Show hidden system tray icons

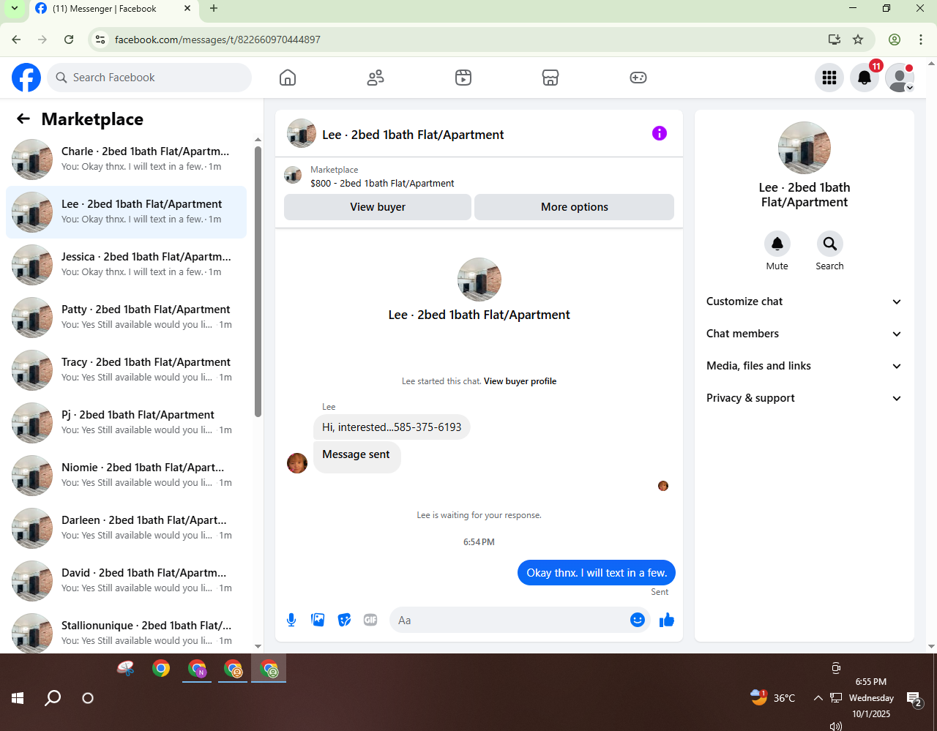point(818,698)
